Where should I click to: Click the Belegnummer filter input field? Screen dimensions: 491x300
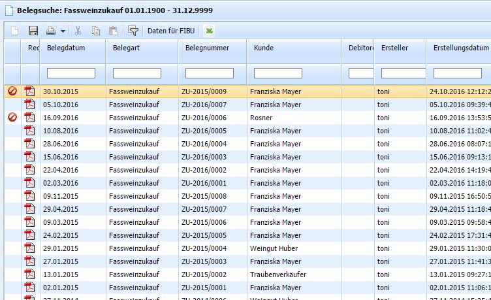[x=209, y=73]
